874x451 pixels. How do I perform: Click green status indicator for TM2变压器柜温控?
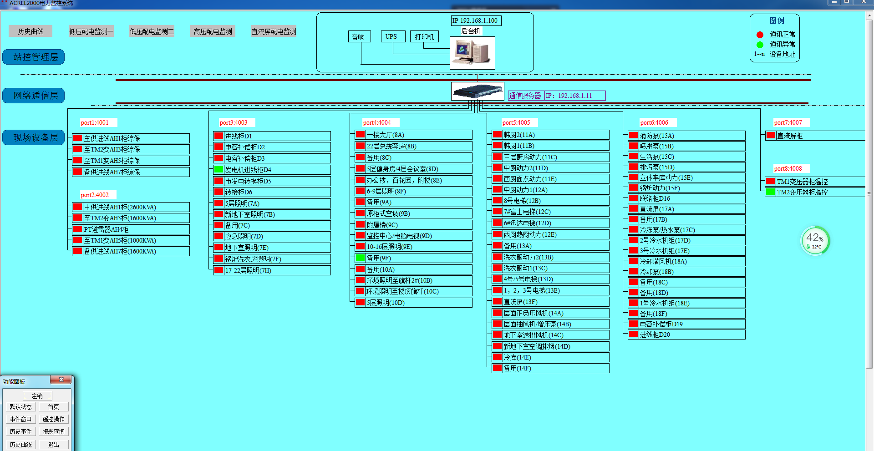click(770, 192)
